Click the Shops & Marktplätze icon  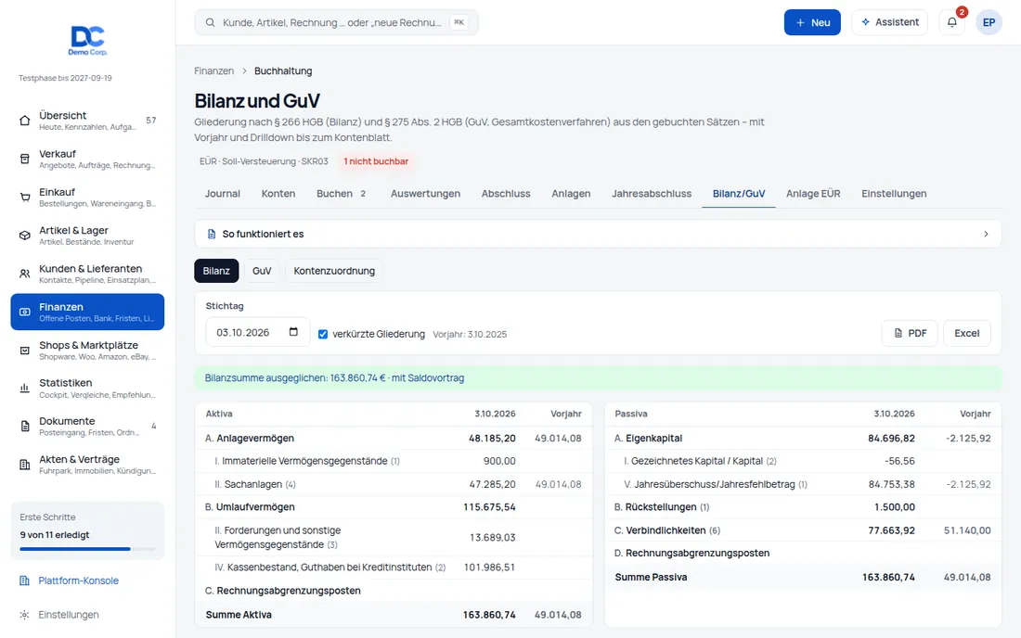[x=25, y=351]
